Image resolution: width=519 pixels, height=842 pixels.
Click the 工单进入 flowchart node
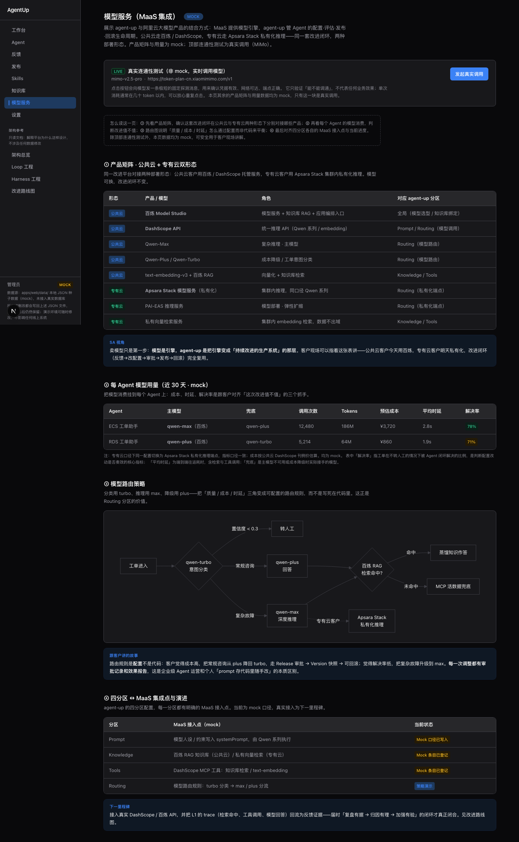pyautogui.click(x=138, y=566)
